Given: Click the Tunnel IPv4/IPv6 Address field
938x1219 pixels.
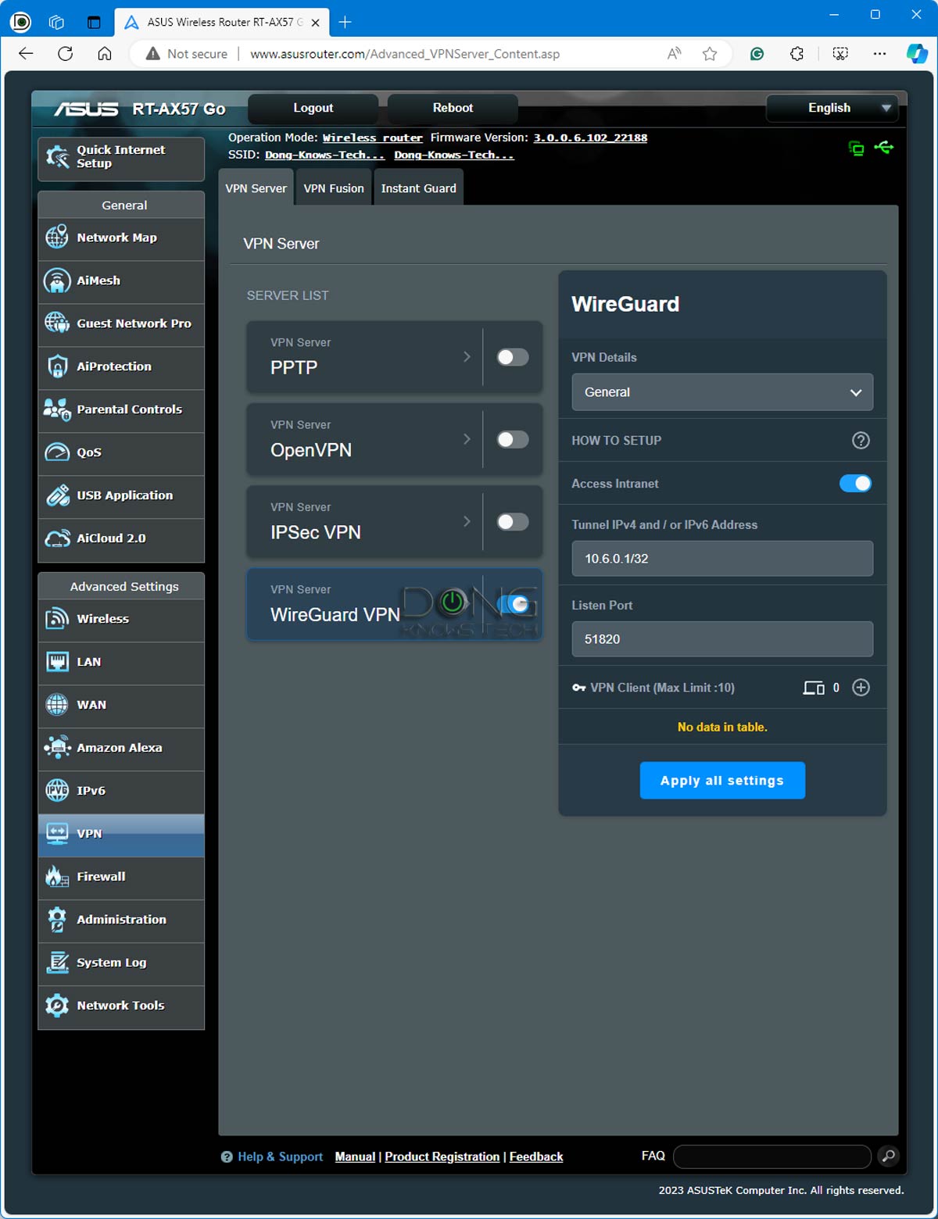Looking at the screenshot, I should tap(722, 559).
